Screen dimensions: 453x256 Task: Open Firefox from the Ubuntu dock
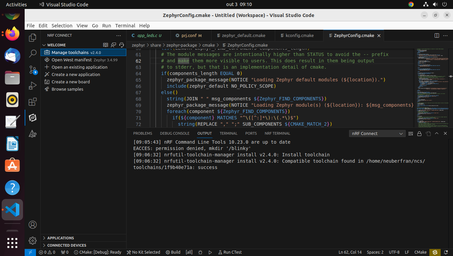pos(12,33)
